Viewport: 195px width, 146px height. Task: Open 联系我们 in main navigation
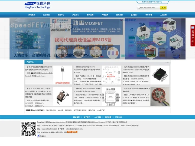coord(134,15)
